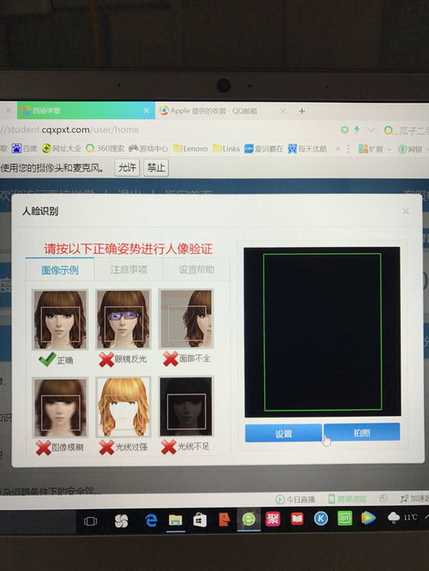The height and width of the screenshot is (571, 429).
Task: Open the 360搜索 bookmark
Action: [105, 148]
